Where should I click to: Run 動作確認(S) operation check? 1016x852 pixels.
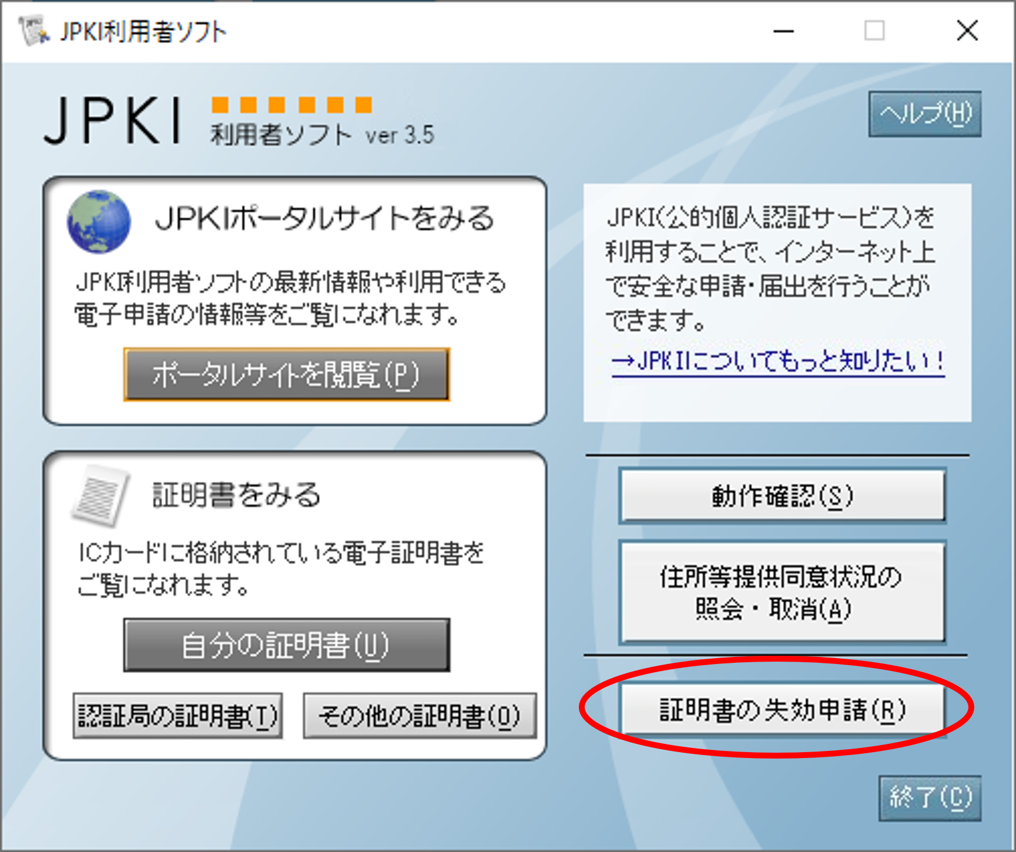click(782, 496)
